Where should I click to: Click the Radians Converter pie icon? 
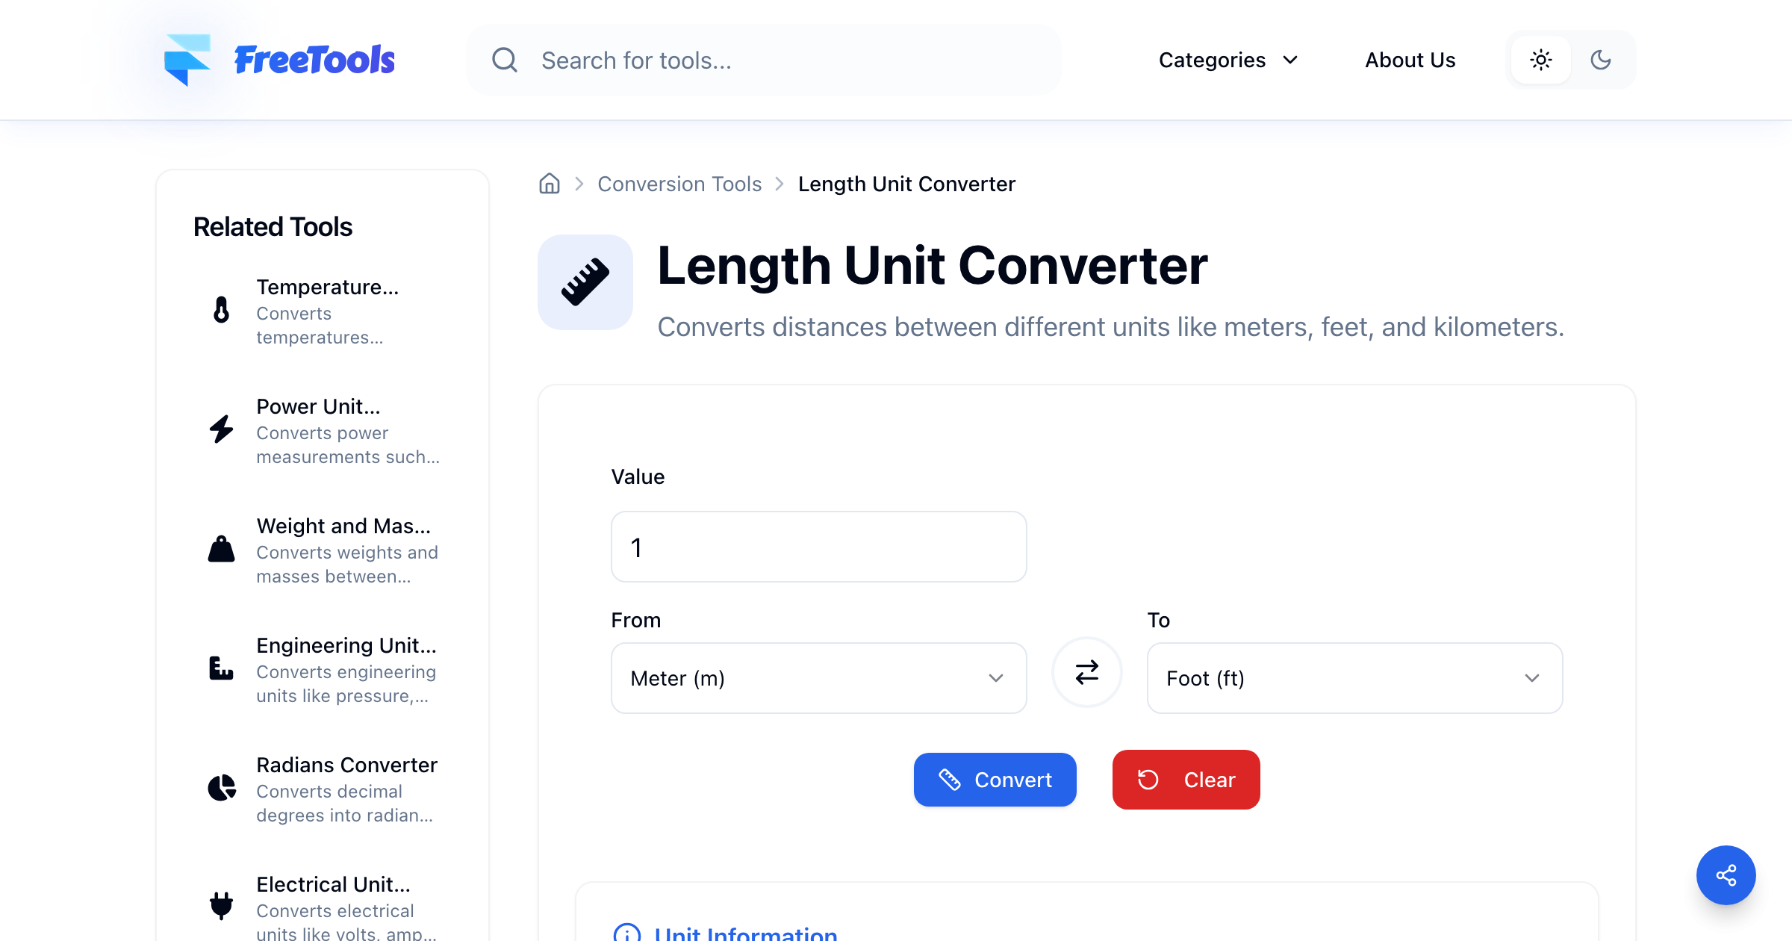(x=221, y=787)
